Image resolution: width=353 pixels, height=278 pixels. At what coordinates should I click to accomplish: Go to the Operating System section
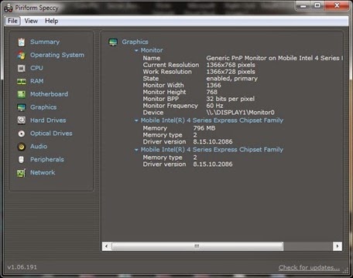click(x=57, y=55)
